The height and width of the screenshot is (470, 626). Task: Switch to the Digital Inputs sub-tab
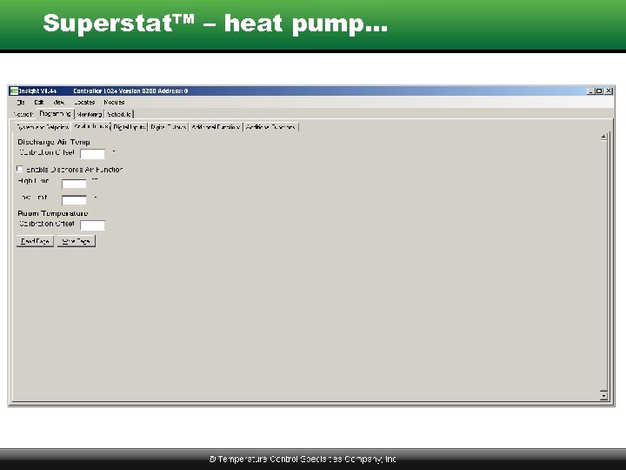(x=129, y=127)
